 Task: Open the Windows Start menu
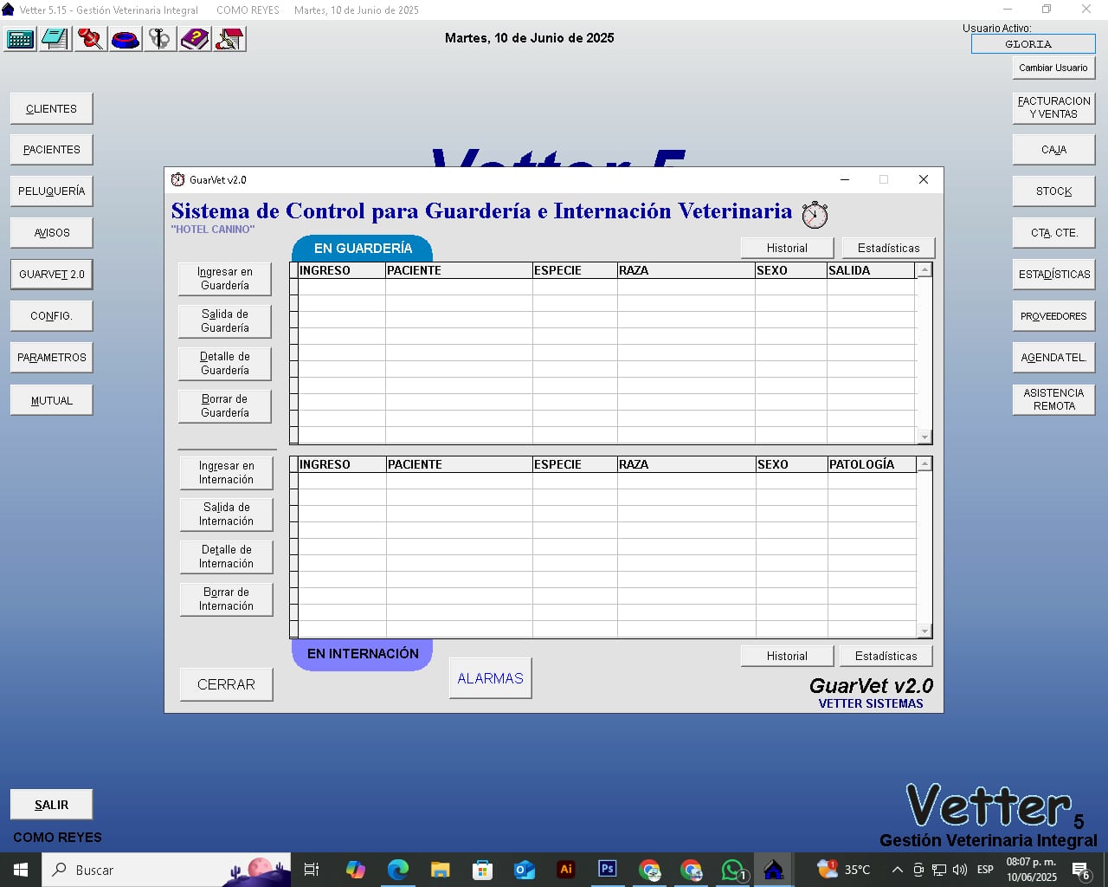pos(21,870)
